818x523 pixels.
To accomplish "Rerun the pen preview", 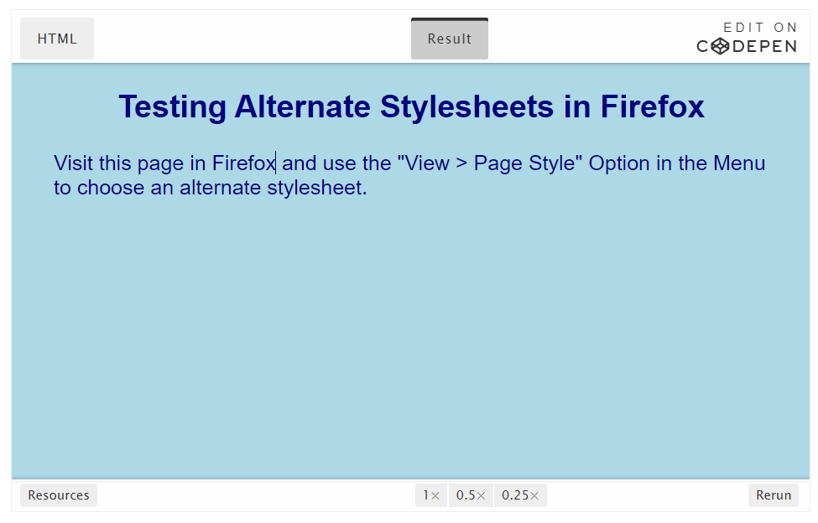I will point(774,495).
